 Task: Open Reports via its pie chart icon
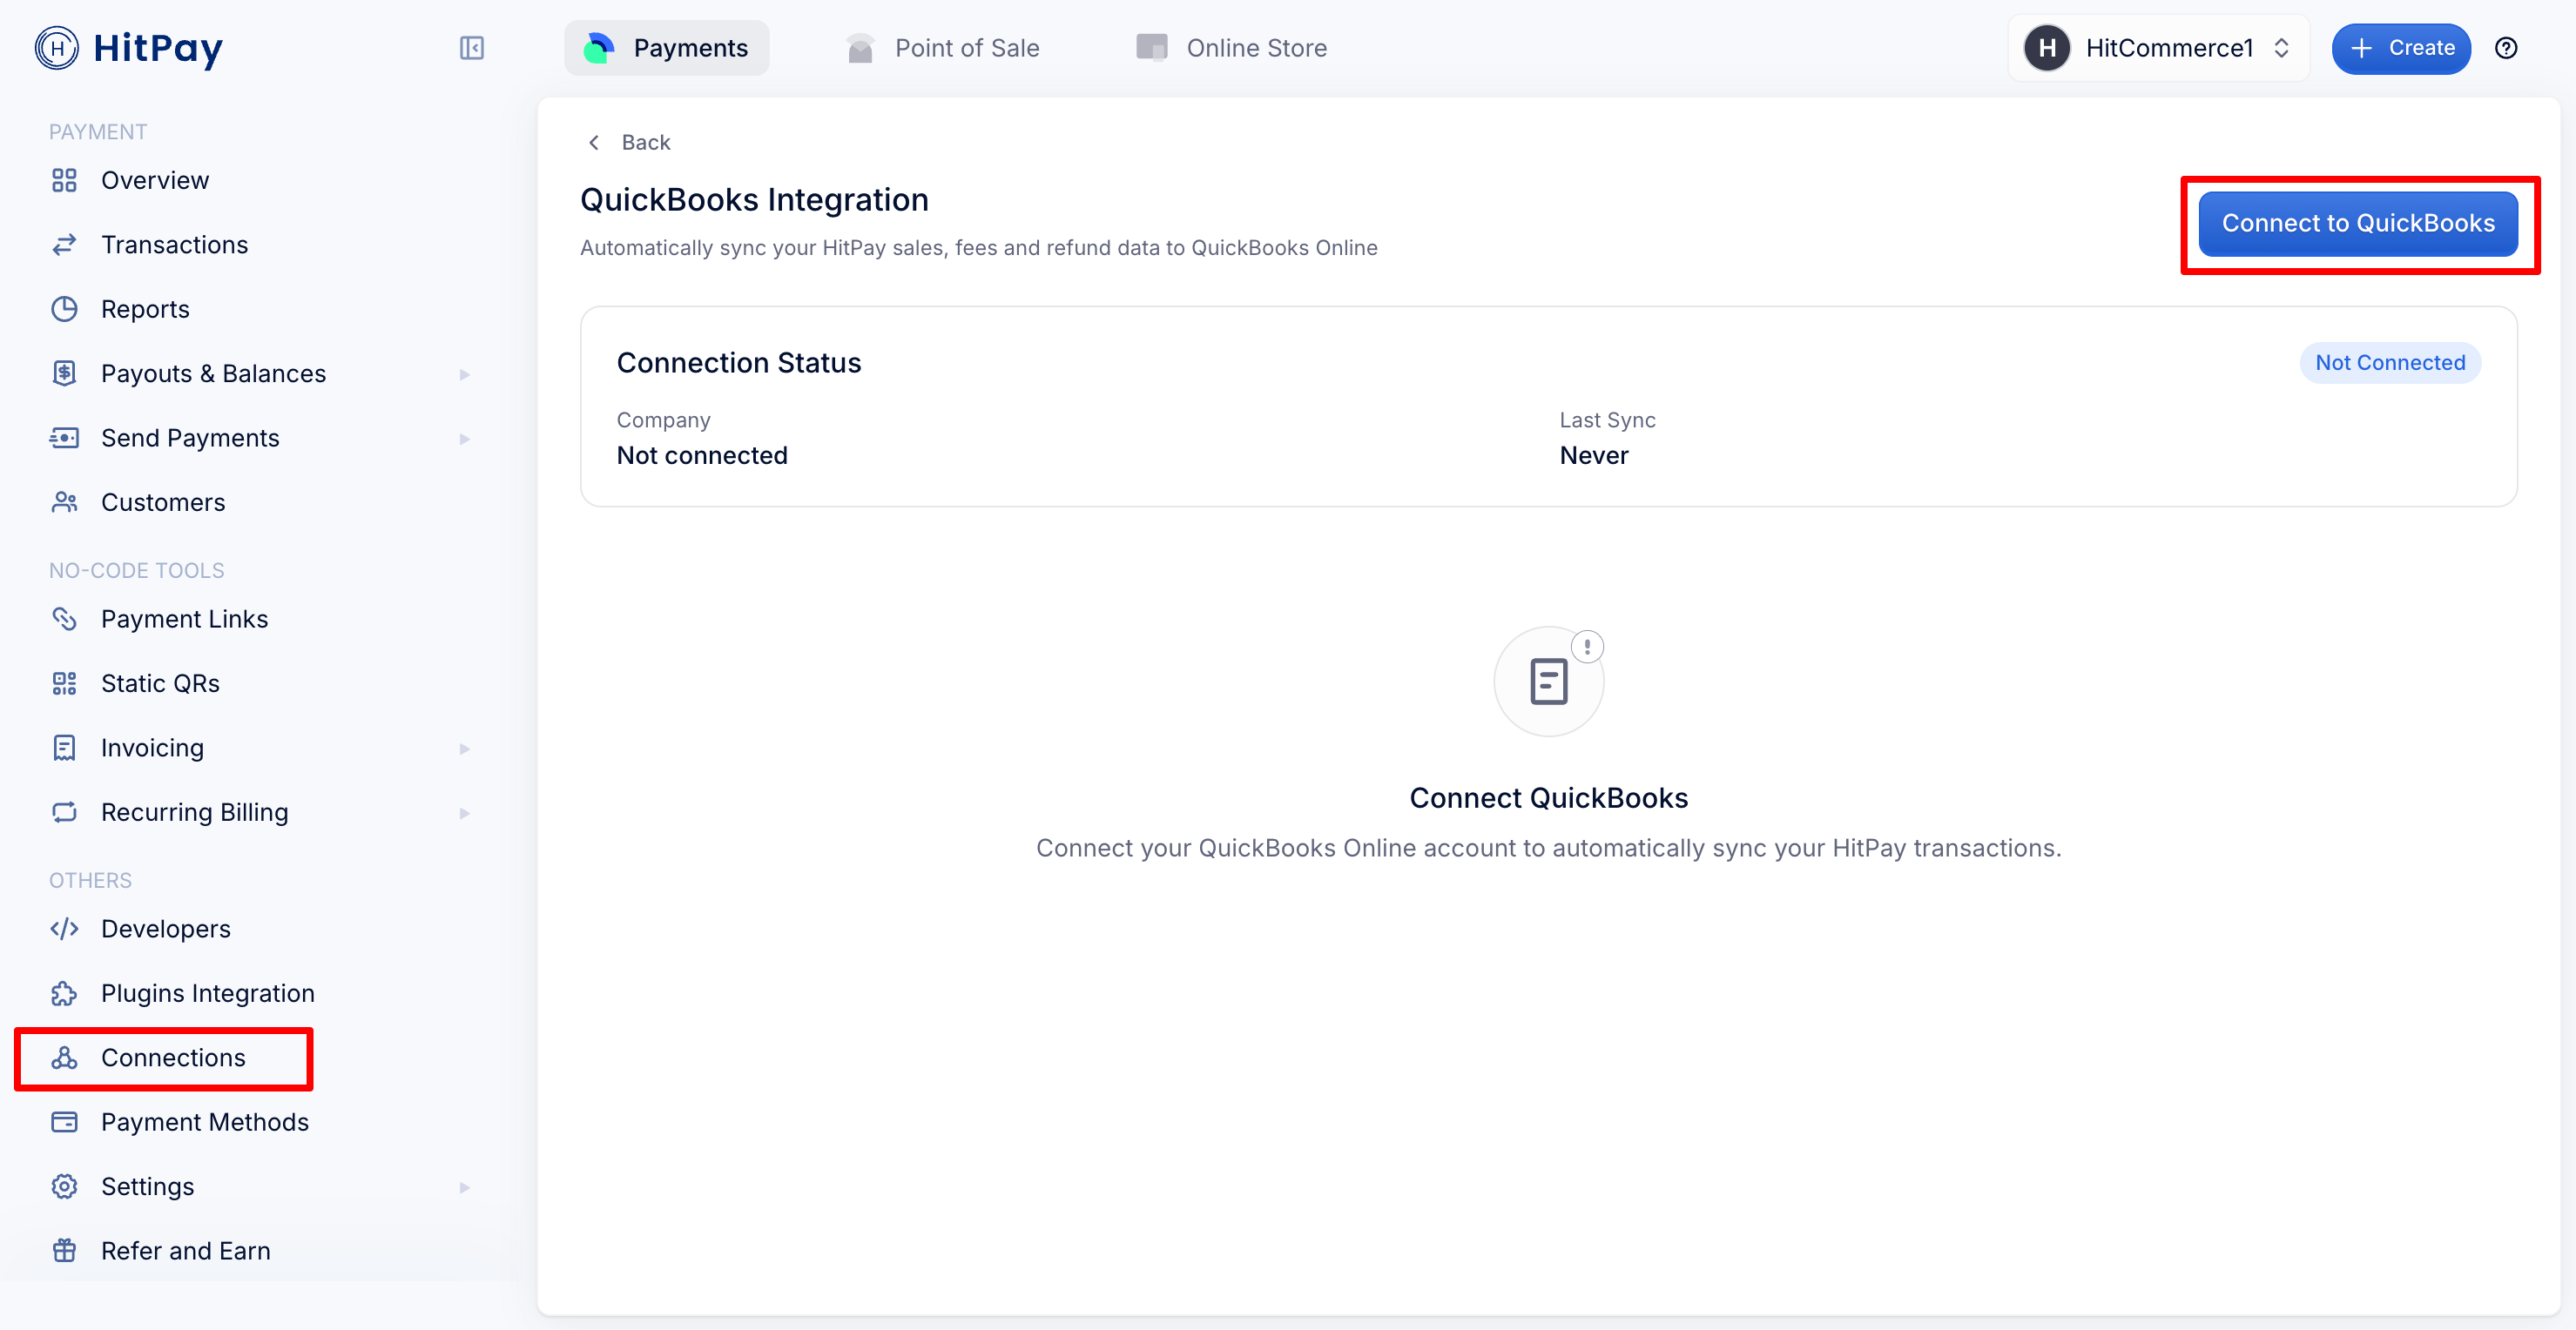[x=64, y=309]
